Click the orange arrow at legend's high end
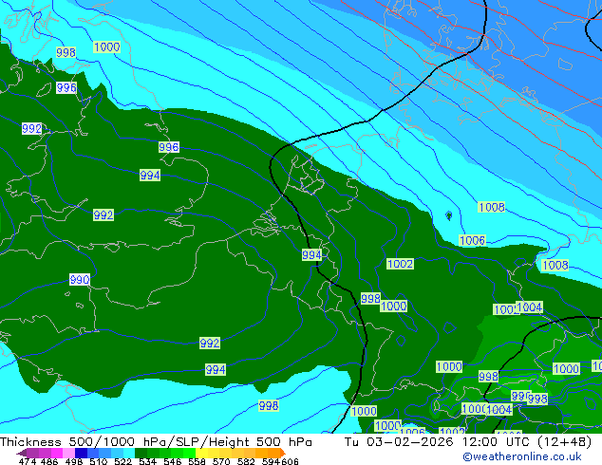The width and height of the screenshot is (602, 465). point(283,453)
